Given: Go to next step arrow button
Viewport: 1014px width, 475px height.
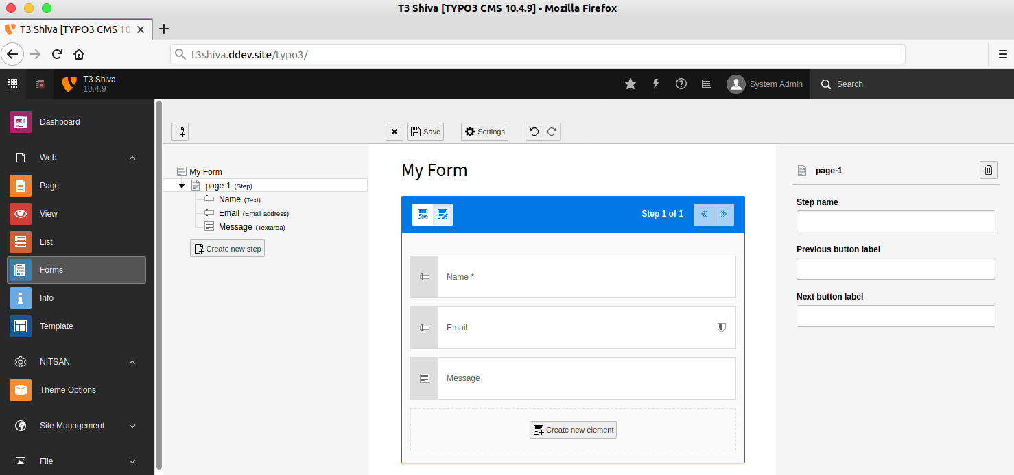Looking at the screenshot, I should click(724, 215).
